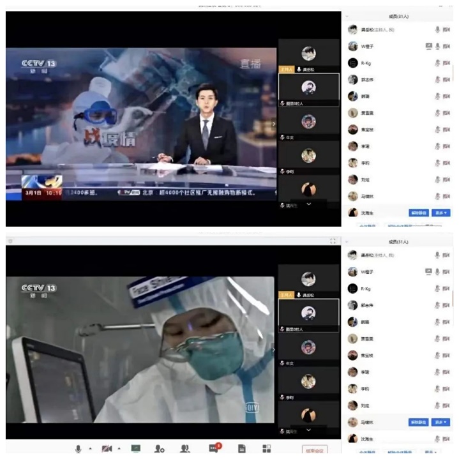459x459 pixels.
Task: Click 沈海生 avatar in upper member list
Action: tap(353, 213)
